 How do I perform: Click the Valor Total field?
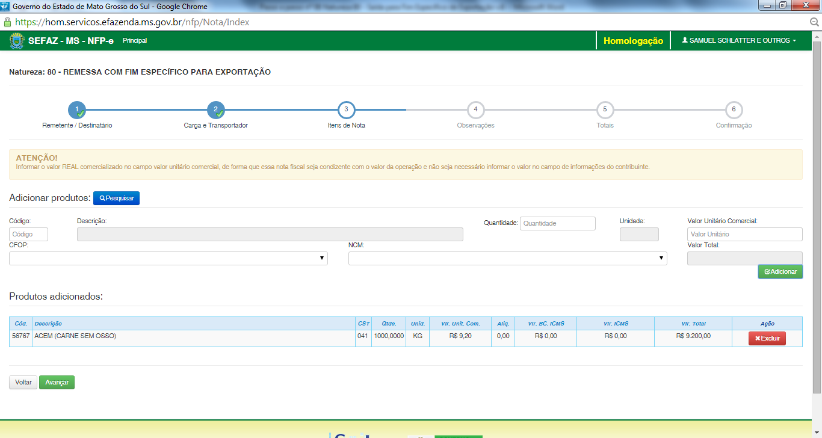point(745,258)
